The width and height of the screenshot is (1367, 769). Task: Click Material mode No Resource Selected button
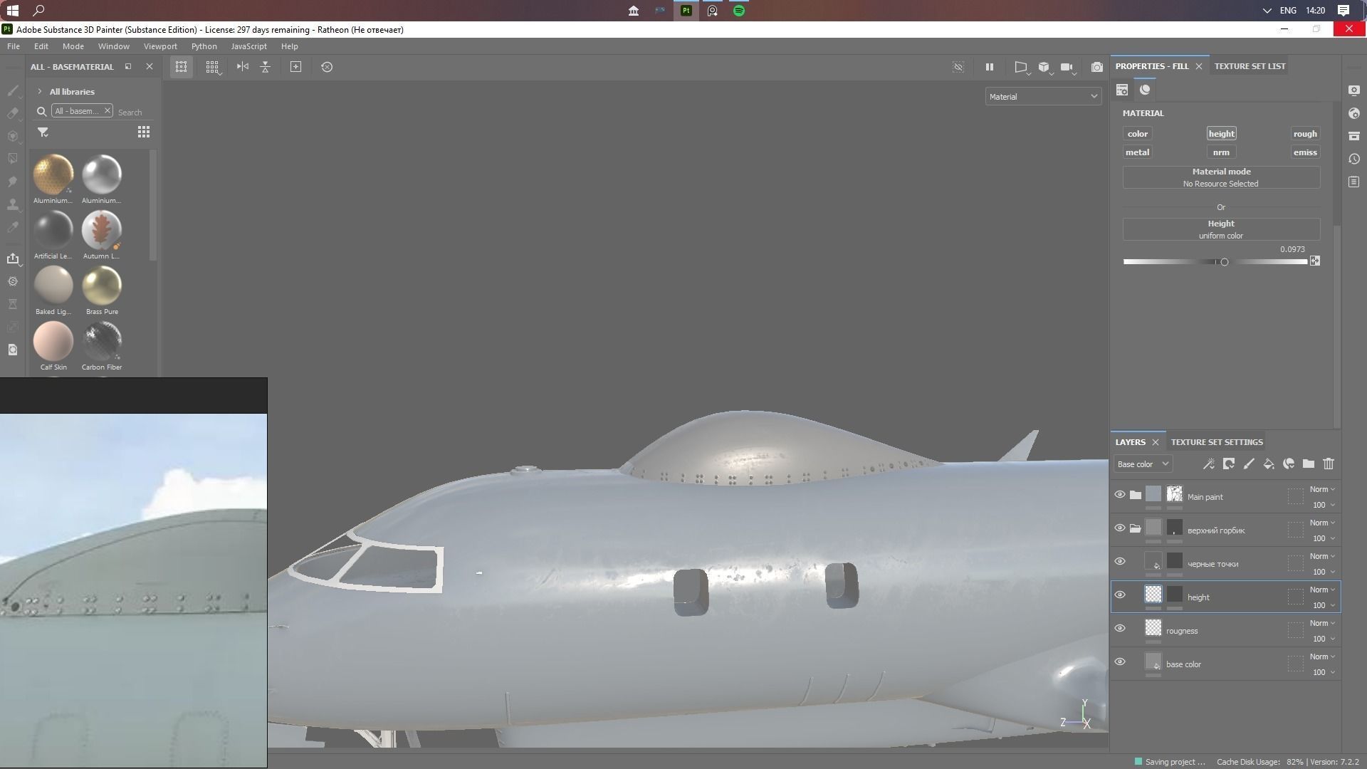[x=1221, y=177]
